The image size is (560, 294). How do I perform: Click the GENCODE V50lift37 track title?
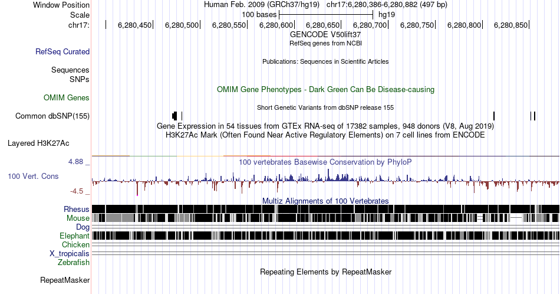pos(325,35)
